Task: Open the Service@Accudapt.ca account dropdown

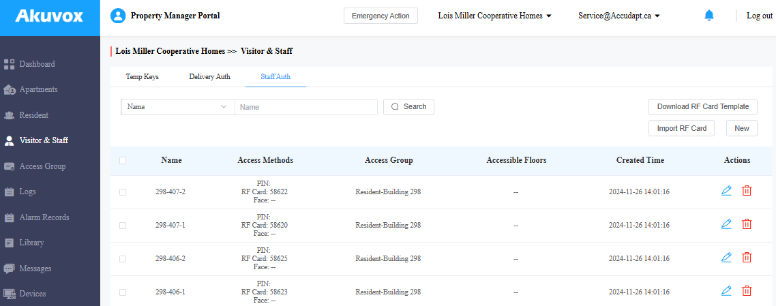Action: pyautogui.click(x=618, y=16)
